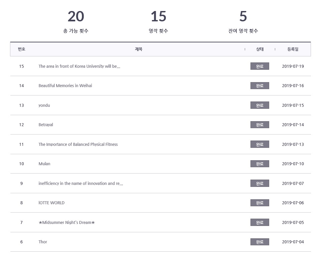Open 'inefficiency in the name of innovation' entry
The height and width of the screenshot is (257, 318).
(x=81, y=183)
